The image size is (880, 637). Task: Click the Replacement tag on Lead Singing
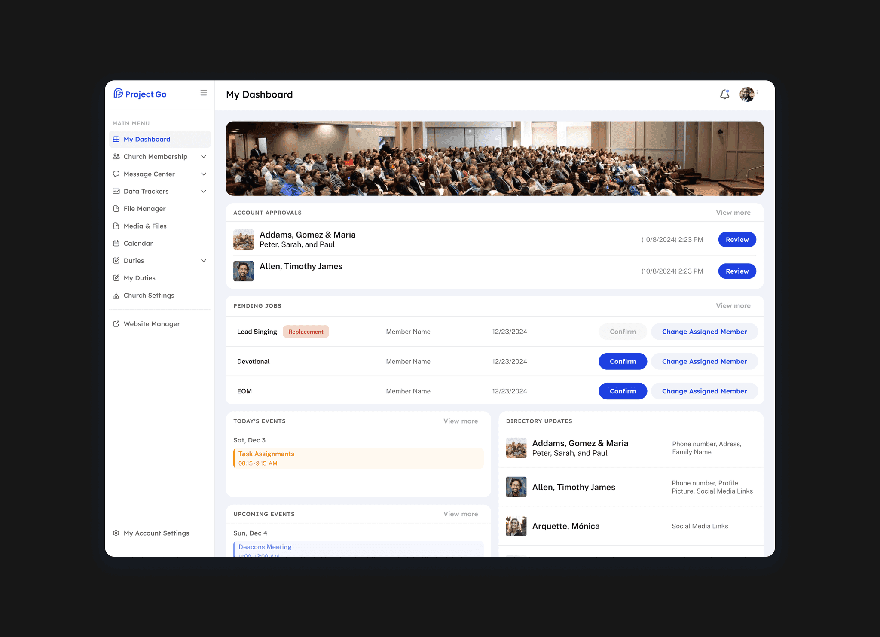(x=306, y=332)
